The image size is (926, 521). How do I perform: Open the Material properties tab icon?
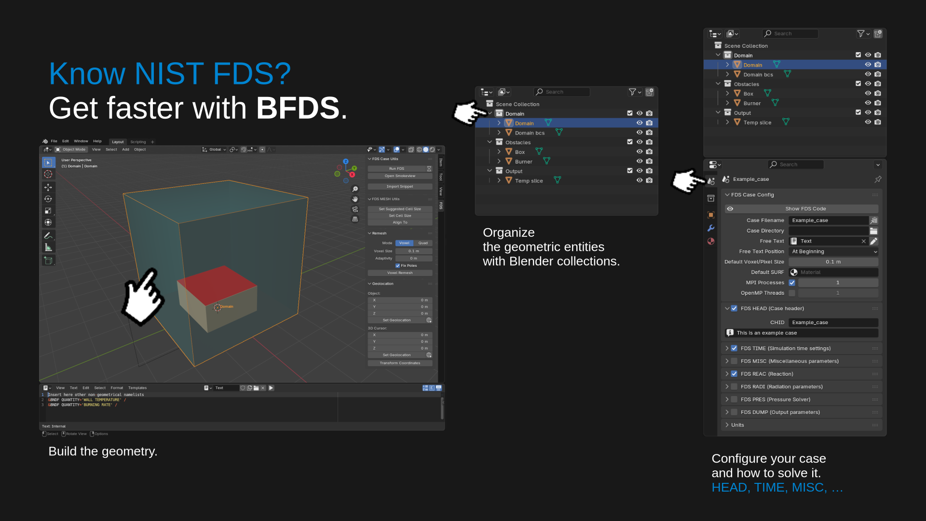pos(711,241)
